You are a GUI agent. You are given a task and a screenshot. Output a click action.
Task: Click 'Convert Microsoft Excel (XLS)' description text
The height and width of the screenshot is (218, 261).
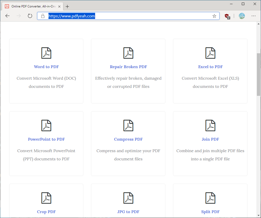click(x=210, y=78)
